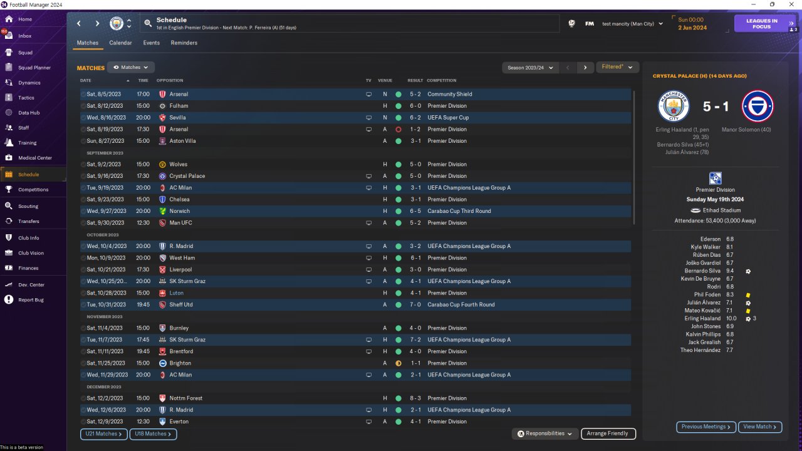Expand the club switcher arrows
Screen dimensions: 802x451
pyautogui.click(x=129, y=24)
